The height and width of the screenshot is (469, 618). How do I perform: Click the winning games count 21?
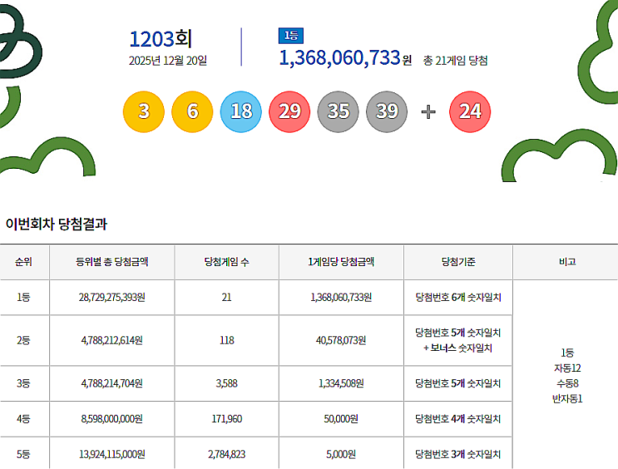click(x=226, y=297)
